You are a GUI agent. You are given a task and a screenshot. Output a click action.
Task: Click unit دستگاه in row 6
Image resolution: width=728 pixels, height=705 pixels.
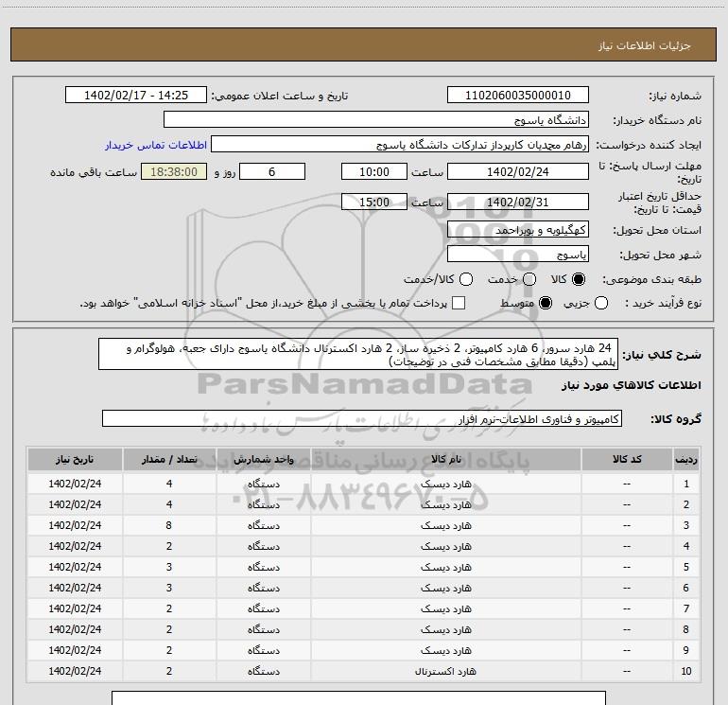(263, 588)
